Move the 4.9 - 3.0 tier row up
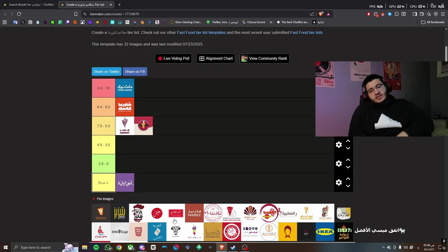This screenshot has height=252, width=448. (348, 141)
